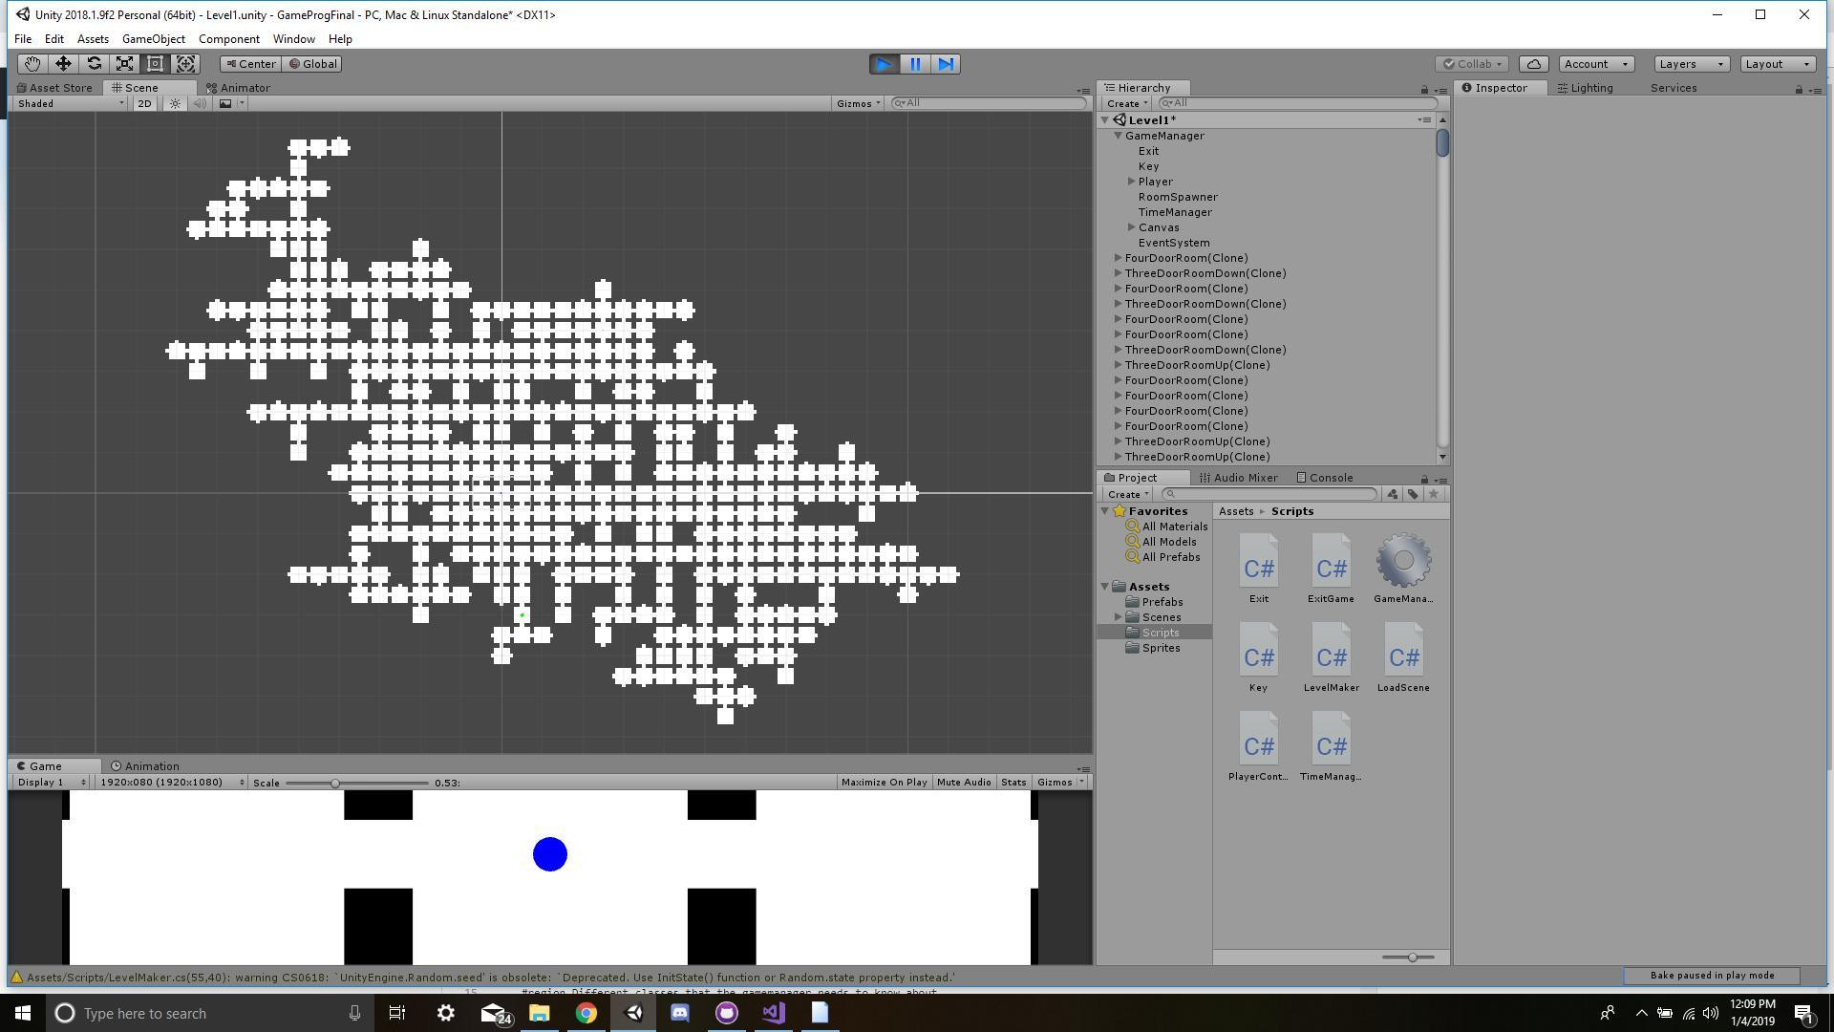
Task: Toggle scene lighting in the Scene view
Action: click(x=175, y=103)
